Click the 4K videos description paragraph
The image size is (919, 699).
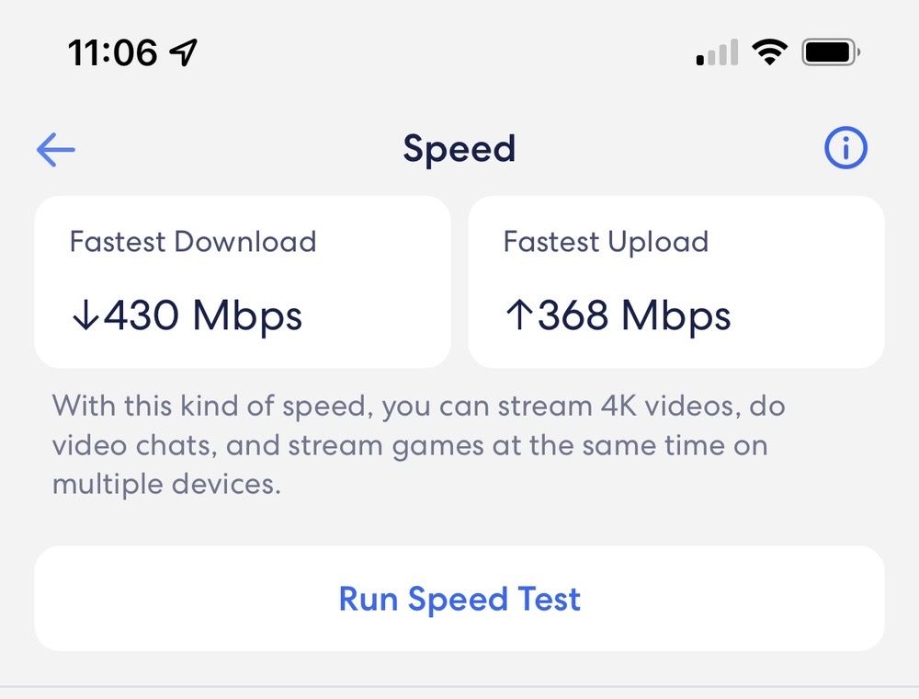pyautogui.click(x=418, y=444)
